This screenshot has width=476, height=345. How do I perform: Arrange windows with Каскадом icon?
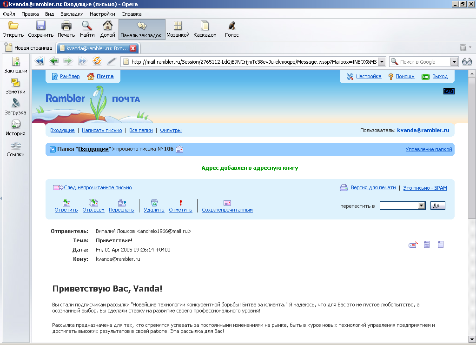pos(205,26)
